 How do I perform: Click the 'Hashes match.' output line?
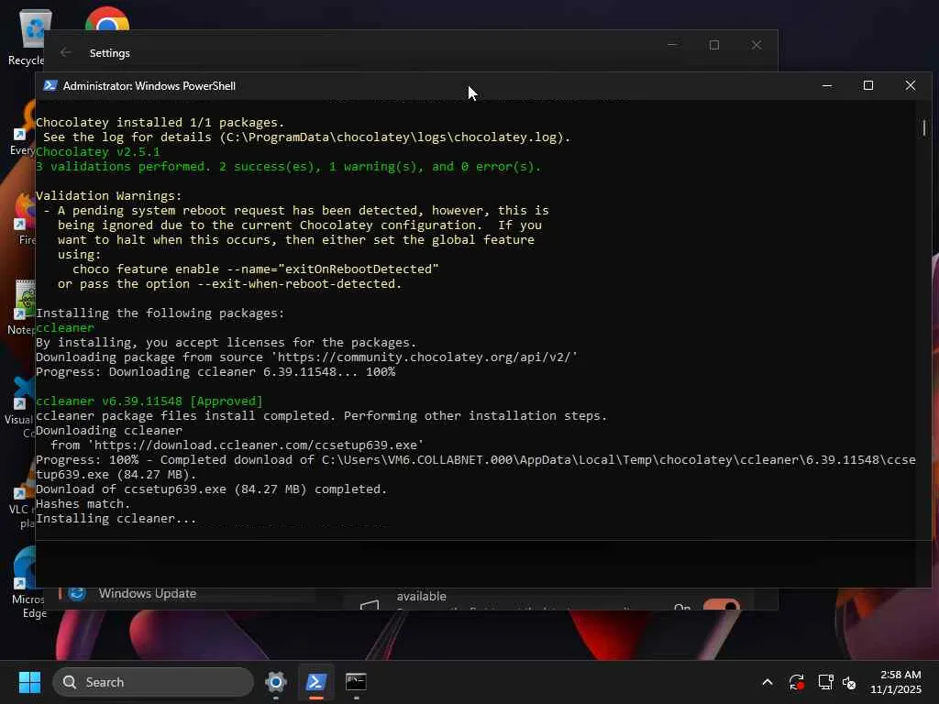(x=83, y=504)
